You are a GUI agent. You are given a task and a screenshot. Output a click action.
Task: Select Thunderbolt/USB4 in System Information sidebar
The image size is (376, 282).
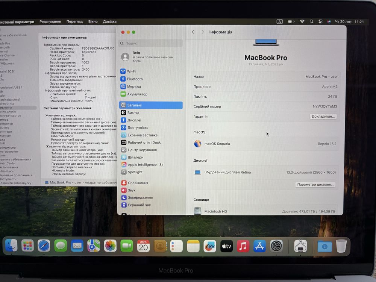11,88
